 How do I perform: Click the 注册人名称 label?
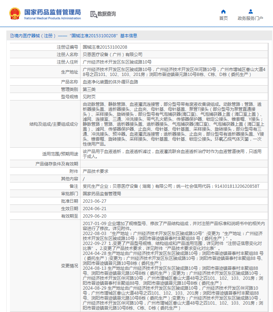tap(67, 55)
